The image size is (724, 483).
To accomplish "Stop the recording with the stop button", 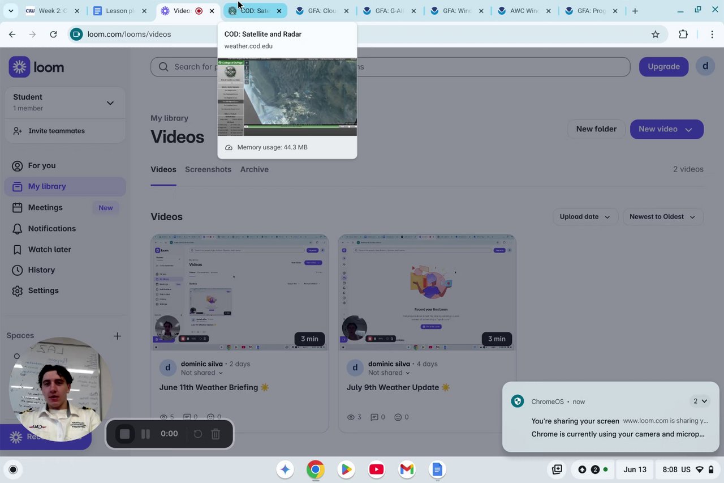I will click(124, 434).
